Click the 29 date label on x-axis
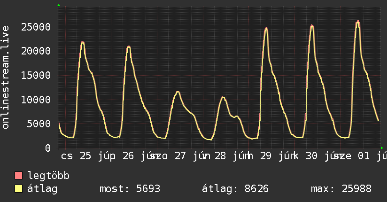 click(266, 156)
